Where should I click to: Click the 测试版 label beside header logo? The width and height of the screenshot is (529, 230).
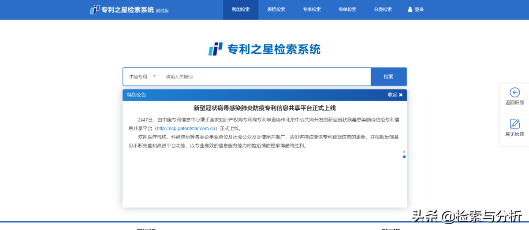click(x=162, y=11)
